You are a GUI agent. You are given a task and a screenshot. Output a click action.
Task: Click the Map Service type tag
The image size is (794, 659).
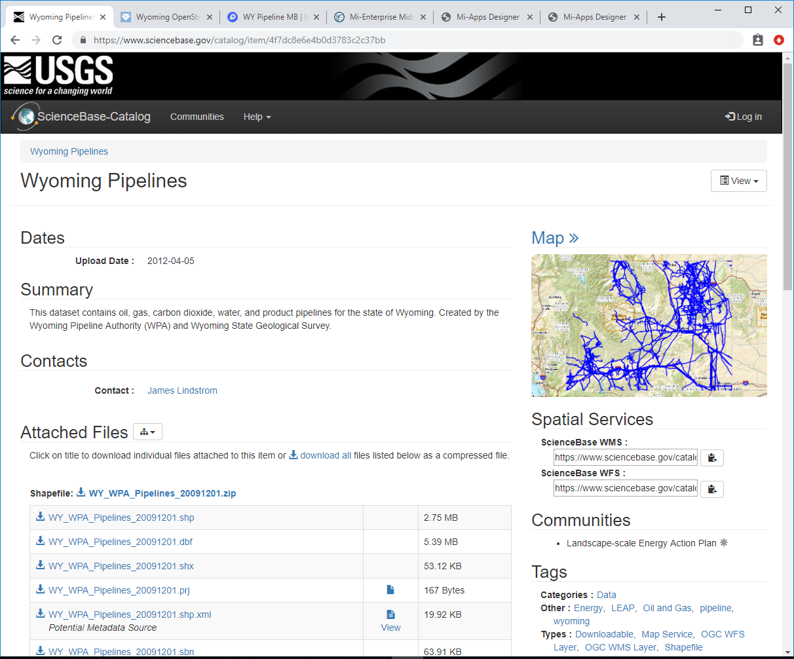tap(667, 634)
